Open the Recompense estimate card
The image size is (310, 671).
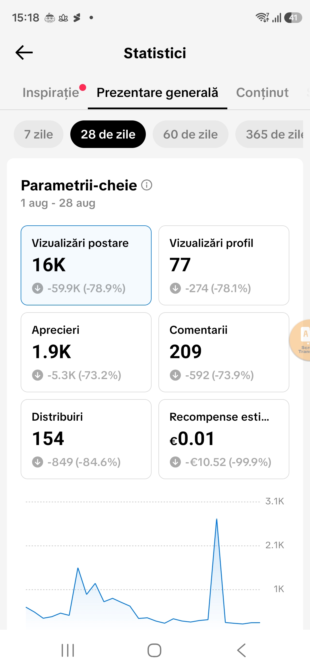[x=224, y=439]
